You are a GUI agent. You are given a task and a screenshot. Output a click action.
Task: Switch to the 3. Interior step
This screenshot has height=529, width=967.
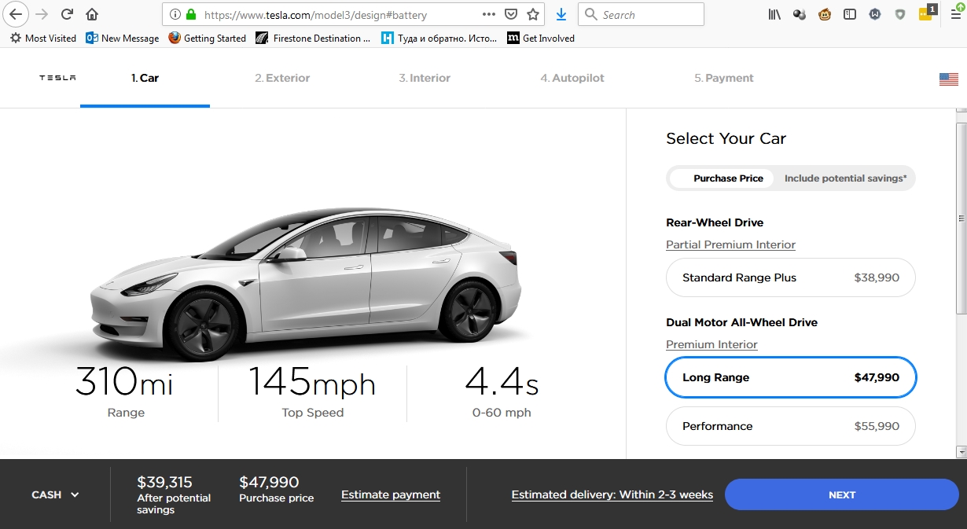(425, 78)
